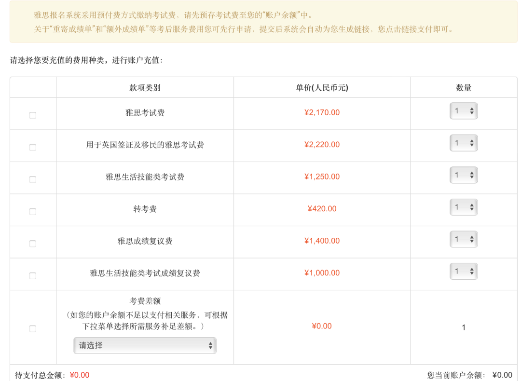Click the 转考费 label
Screen dimensions: 521x381
point(145,209)
